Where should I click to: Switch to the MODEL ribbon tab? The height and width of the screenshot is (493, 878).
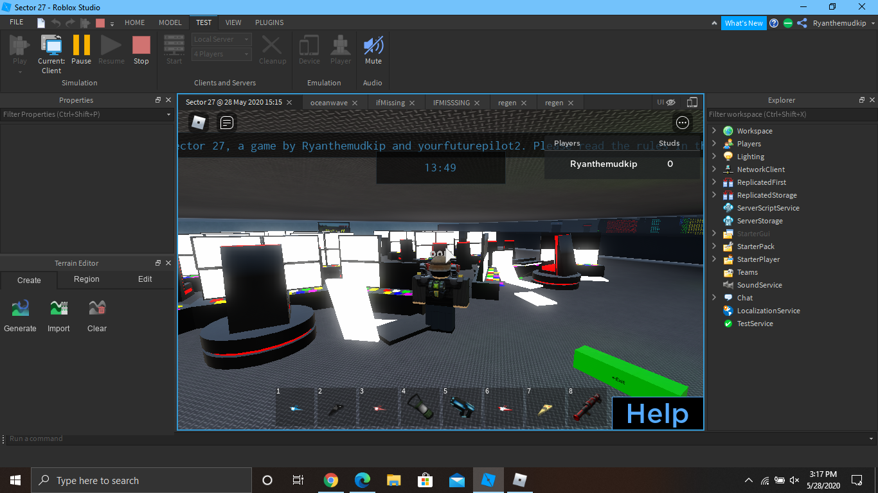(170, 22)
